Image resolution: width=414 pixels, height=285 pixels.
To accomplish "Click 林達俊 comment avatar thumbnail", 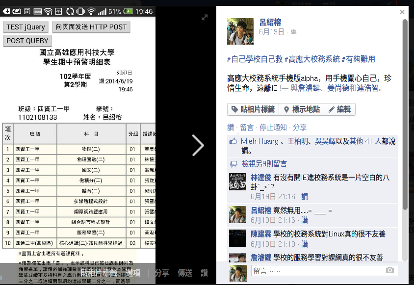I will pos(237,182).
